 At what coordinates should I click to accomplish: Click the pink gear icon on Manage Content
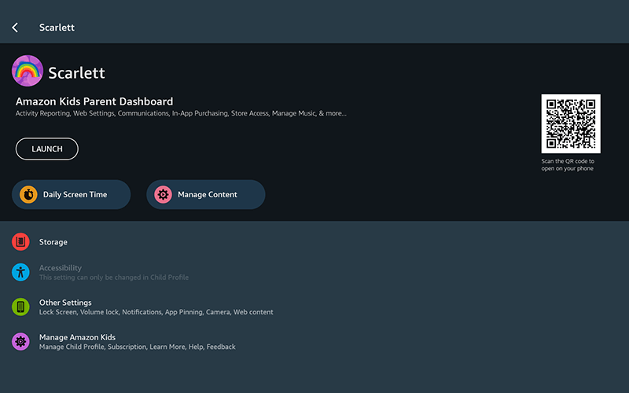pyautogui.click(x=163, y=194)
